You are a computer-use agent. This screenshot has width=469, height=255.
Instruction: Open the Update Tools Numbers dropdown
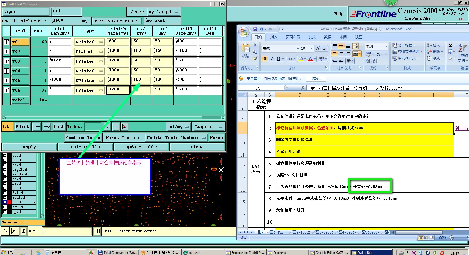pyautogui.click(x=177, y=138)
